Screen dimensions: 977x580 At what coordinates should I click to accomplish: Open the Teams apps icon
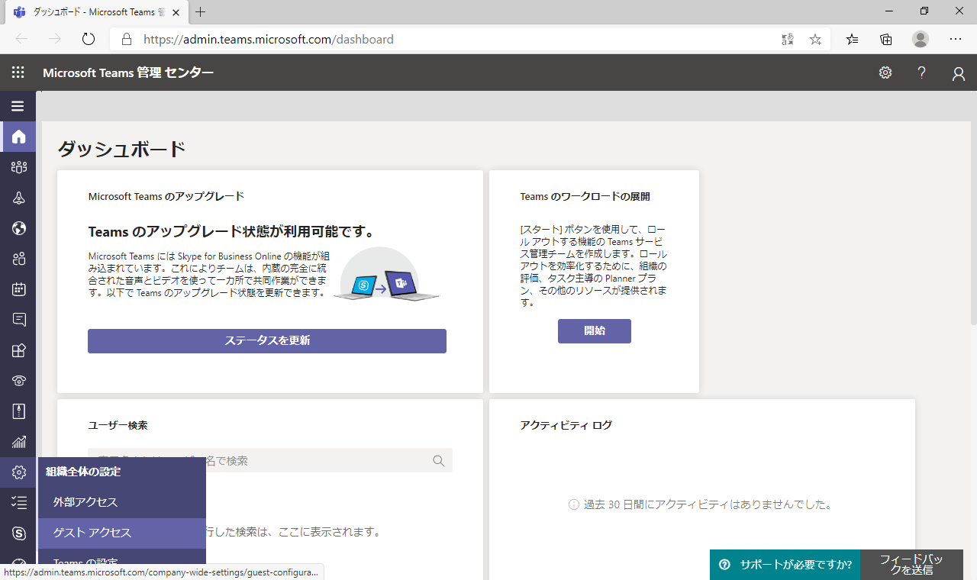[x=18, y=350]
